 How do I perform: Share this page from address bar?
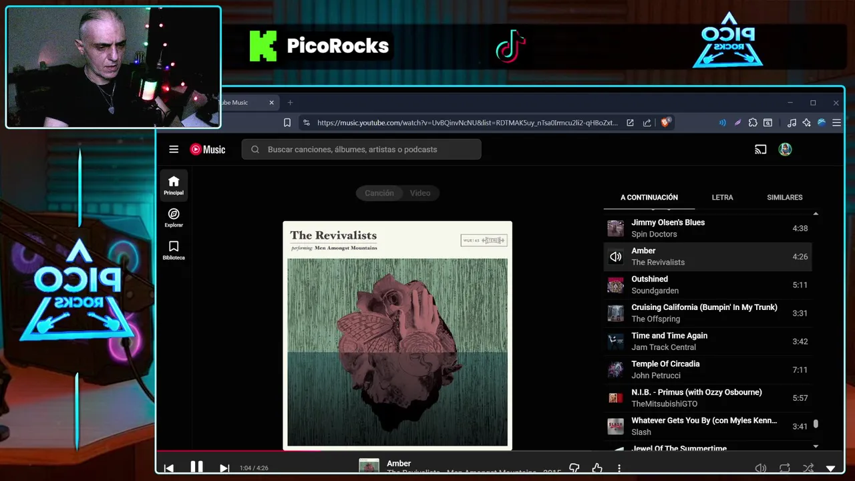coord(647,123)
